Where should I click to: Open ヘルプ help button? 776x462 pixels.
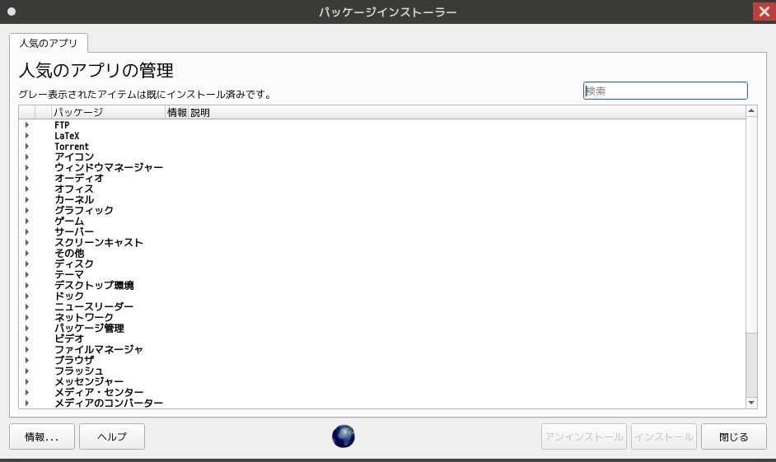pos(112,436)
